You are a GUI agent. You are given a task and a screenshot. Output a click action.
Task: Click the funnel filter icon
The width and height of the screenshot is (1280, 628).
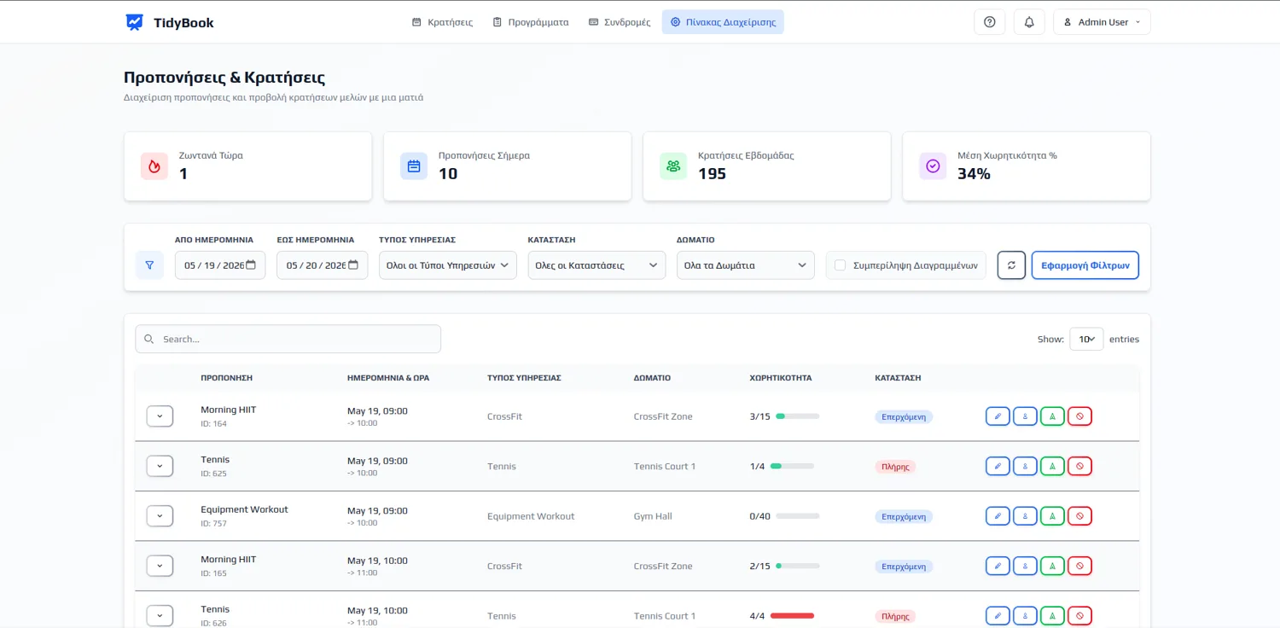click(x=149, y=265)
